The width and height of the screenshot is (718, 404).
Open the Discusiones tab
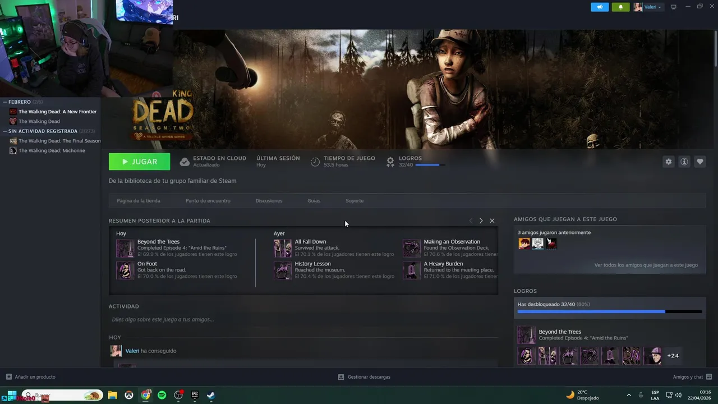click(269, 200)
